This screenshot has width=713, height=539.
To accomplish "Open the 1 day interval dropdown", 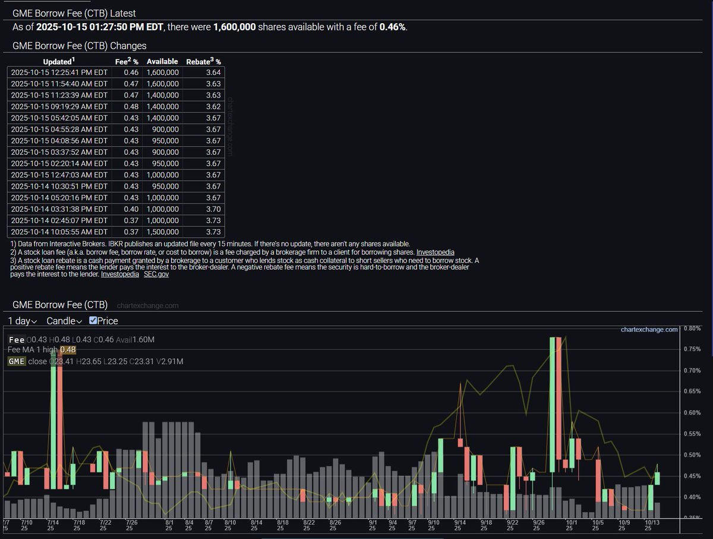I will point(23,321).
